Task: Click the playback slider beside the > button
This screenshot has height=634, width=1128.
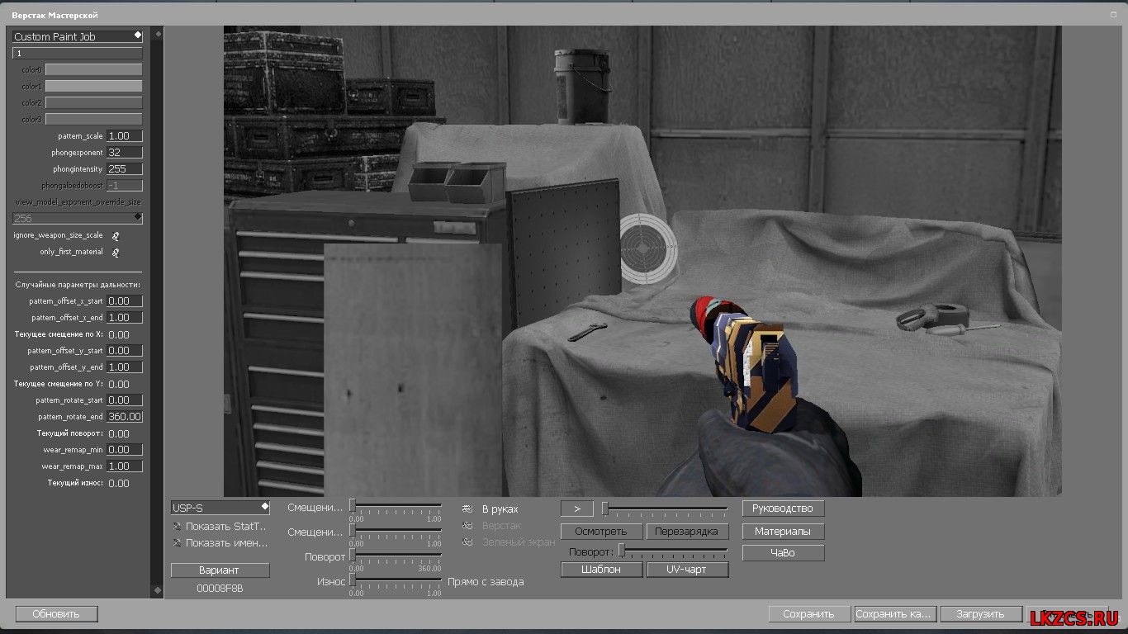Action: coord(665,509)
